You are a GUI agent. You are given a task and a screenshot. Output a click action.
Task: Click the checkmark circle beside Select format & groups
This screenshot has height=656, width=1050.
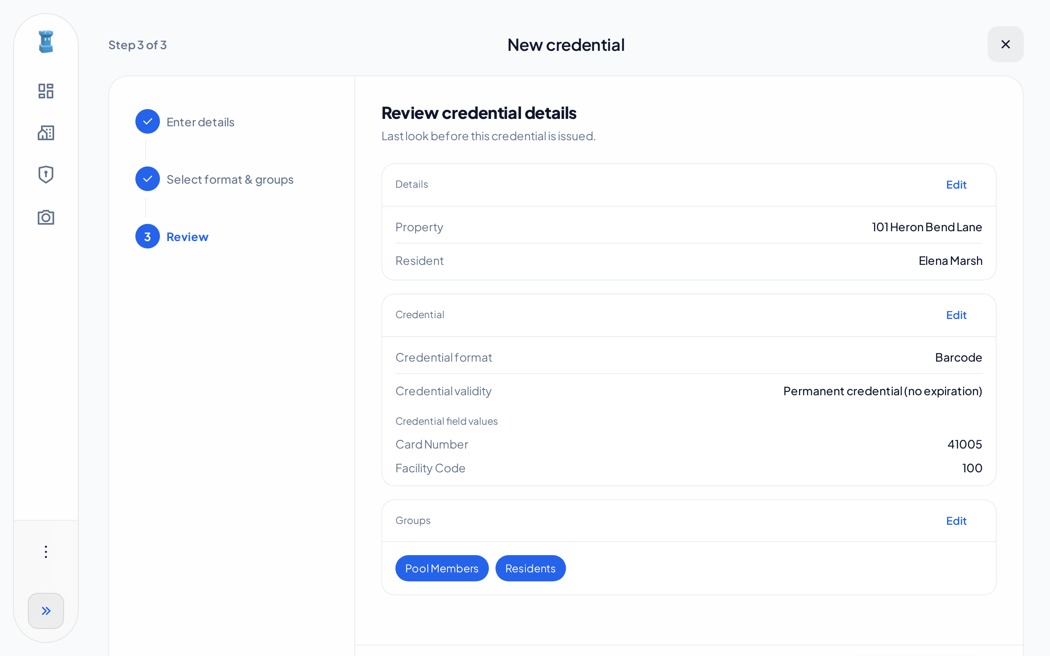(x=148, y=179)
